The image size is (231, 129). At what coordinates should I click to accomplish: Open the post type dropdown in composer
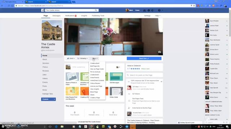tap(118, 67)
